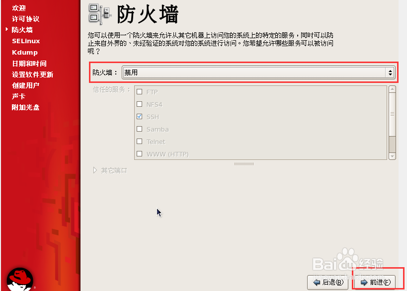Enable the Samba trusted service

[140, 129]
